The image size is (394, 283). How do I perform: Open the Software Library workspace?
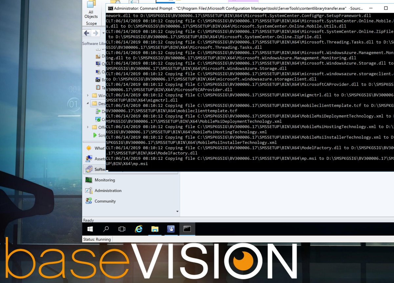pyautogui.click(x=95, y=170)
